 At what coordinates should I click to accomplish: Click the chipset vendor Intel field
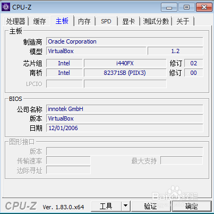(x=64, y=63)
